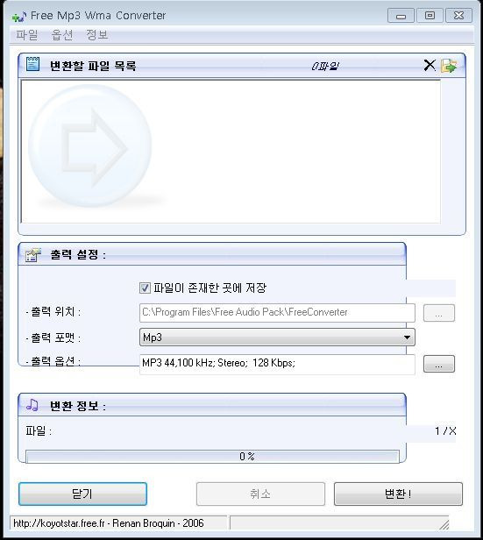
Task: Click the browse button next to 출력 옵션
Action: 439,364
